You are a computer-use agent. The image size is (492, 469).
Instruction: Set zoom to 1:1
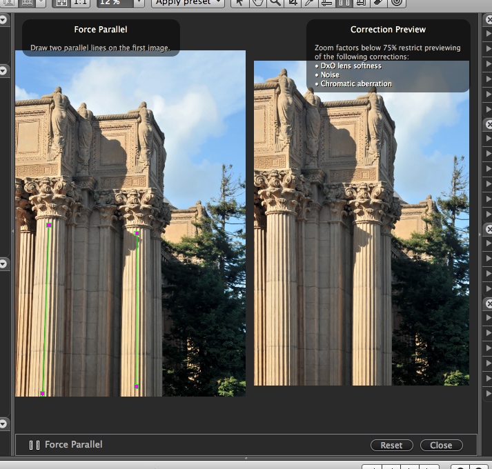tap(80, 2)
